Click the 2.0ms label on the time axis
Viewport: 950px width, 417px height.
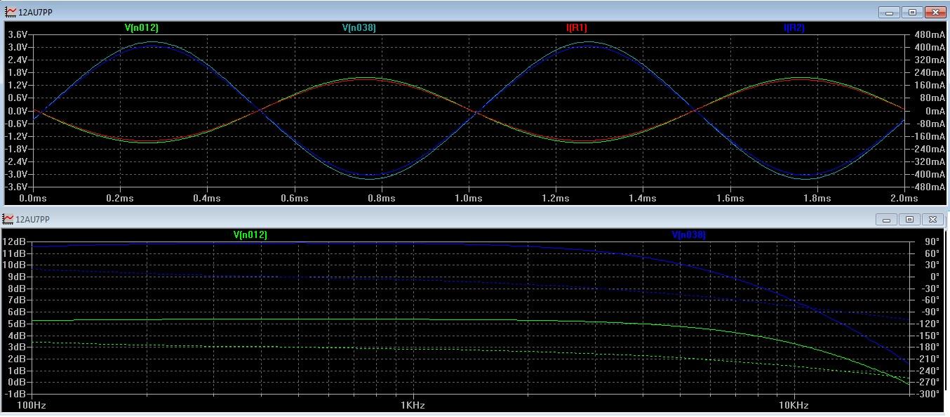[904, 199]
